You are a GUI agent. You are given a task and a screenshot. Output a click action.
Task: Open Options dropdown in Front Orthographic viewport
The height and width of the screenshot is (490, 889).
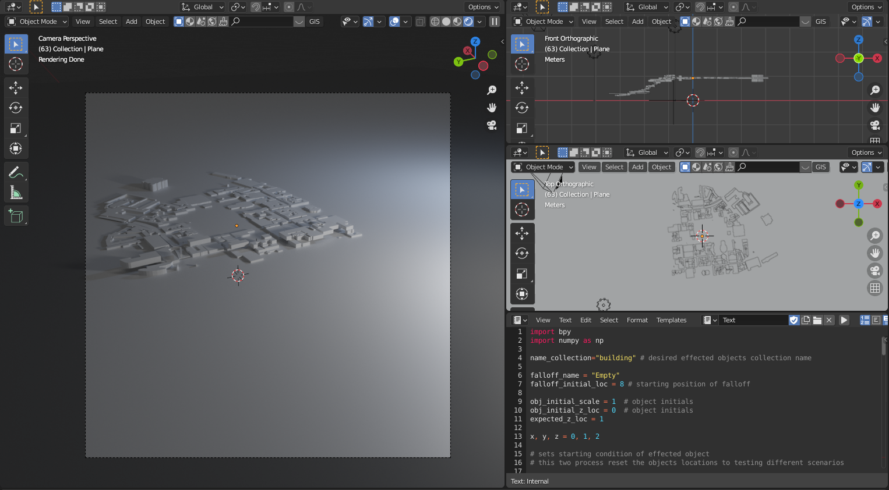[866, 7]
